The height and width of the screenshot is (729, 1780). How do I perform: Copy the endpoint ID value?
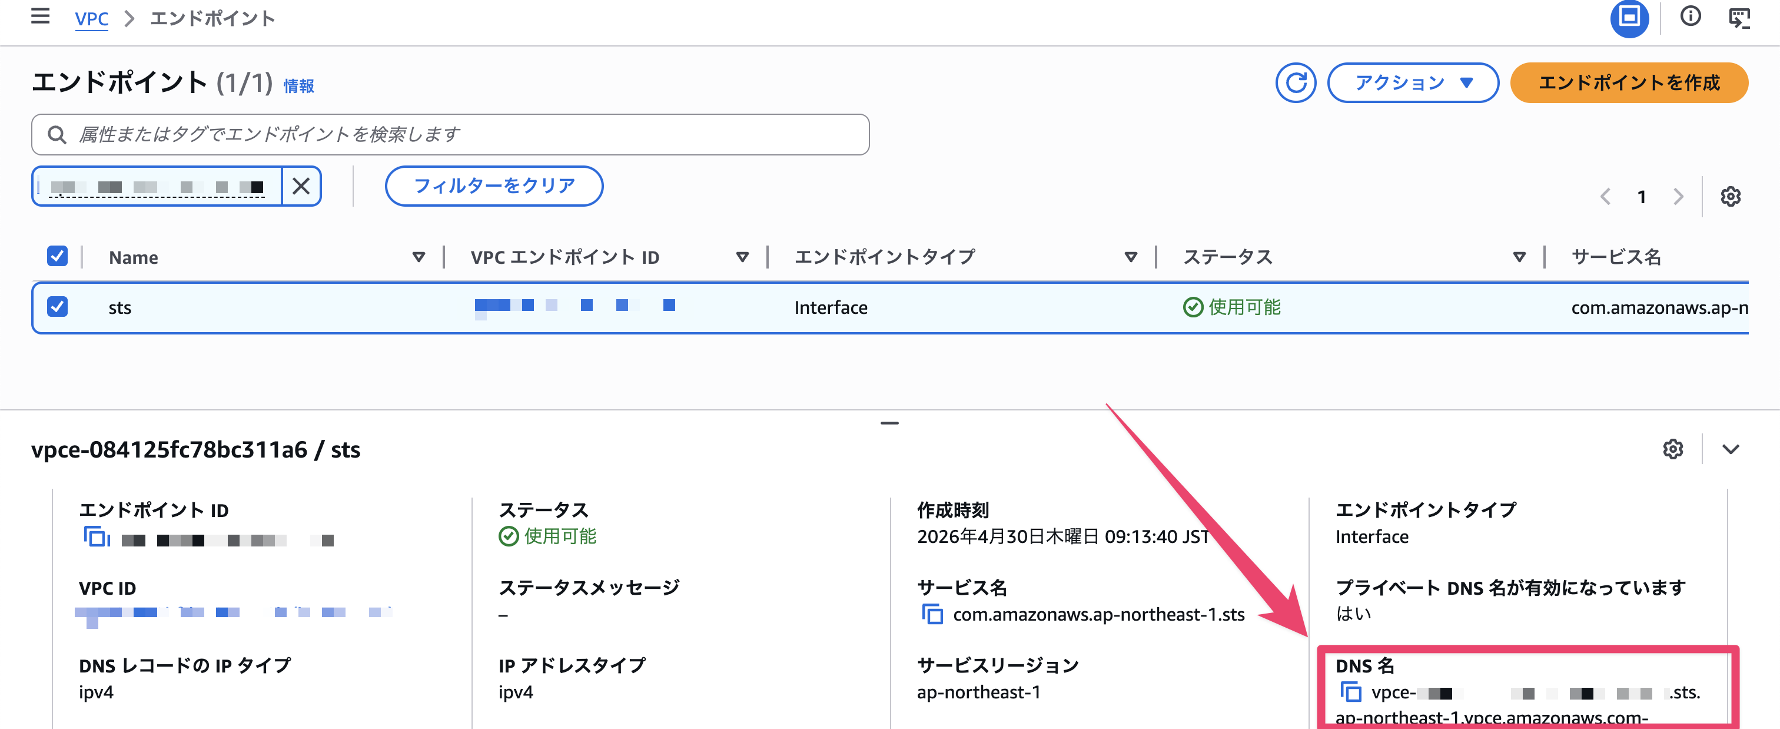(96, 537)
